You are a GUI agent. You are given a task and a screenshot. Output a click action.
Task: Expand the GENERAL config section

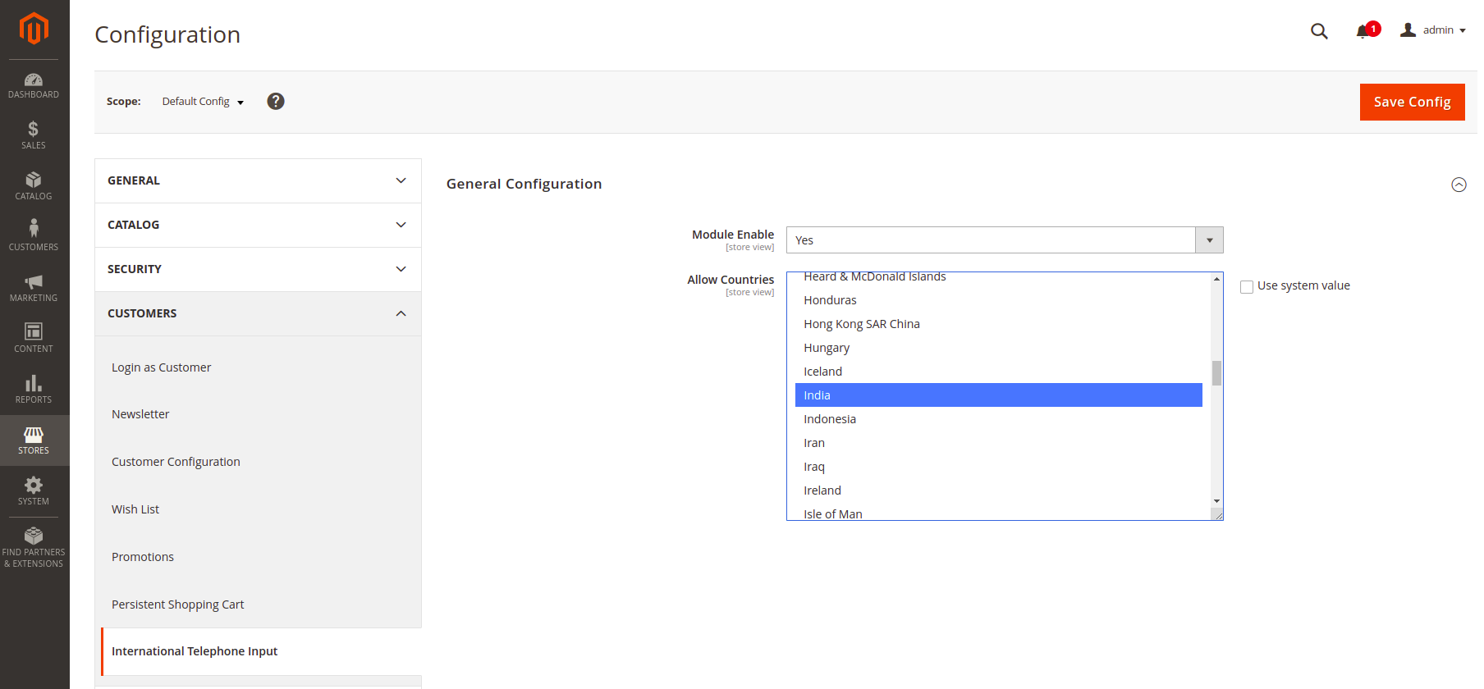tap(258, 180)
